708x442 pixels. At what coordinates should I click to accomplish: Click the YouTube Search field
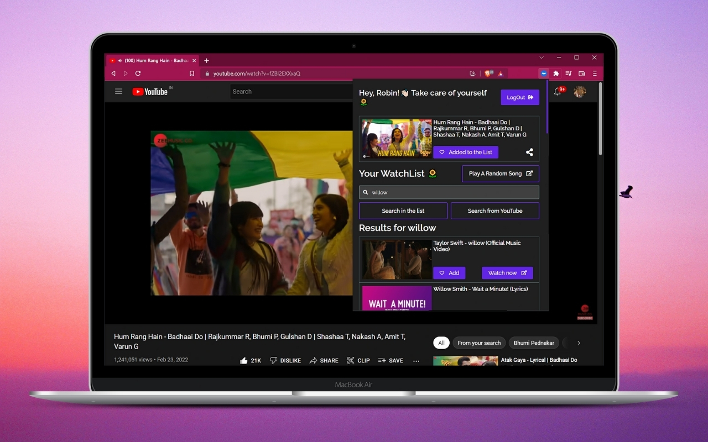291,92
